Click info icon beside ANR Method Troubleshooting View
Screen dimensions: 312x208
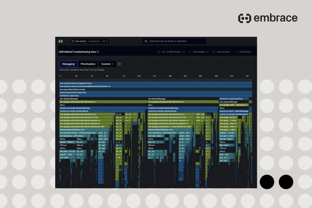[98, 52]
